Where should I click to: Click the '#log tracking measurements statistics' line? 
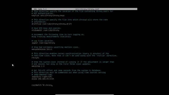pyautogui.click(x=51, y=37)
